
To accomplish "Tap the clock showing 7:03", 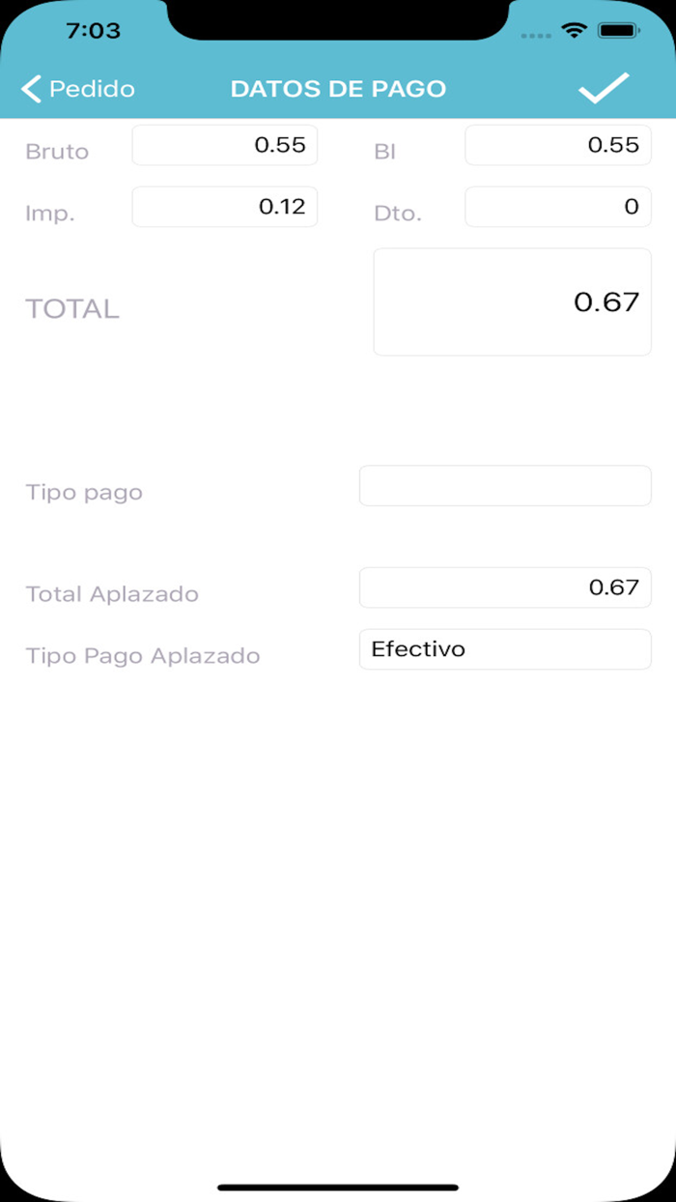I will pyautogui.click(x=94, y=30).
